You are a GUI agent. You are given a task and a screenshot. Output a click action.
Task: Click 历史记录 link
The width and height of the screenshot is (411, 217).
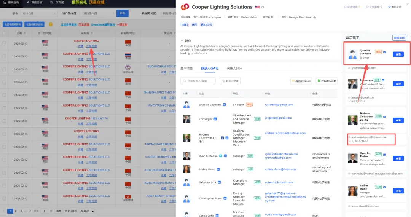coord(84,24)
